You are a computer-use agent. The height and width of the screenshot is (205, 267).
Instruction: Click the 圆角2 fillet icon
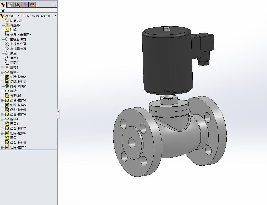(7, 138)
